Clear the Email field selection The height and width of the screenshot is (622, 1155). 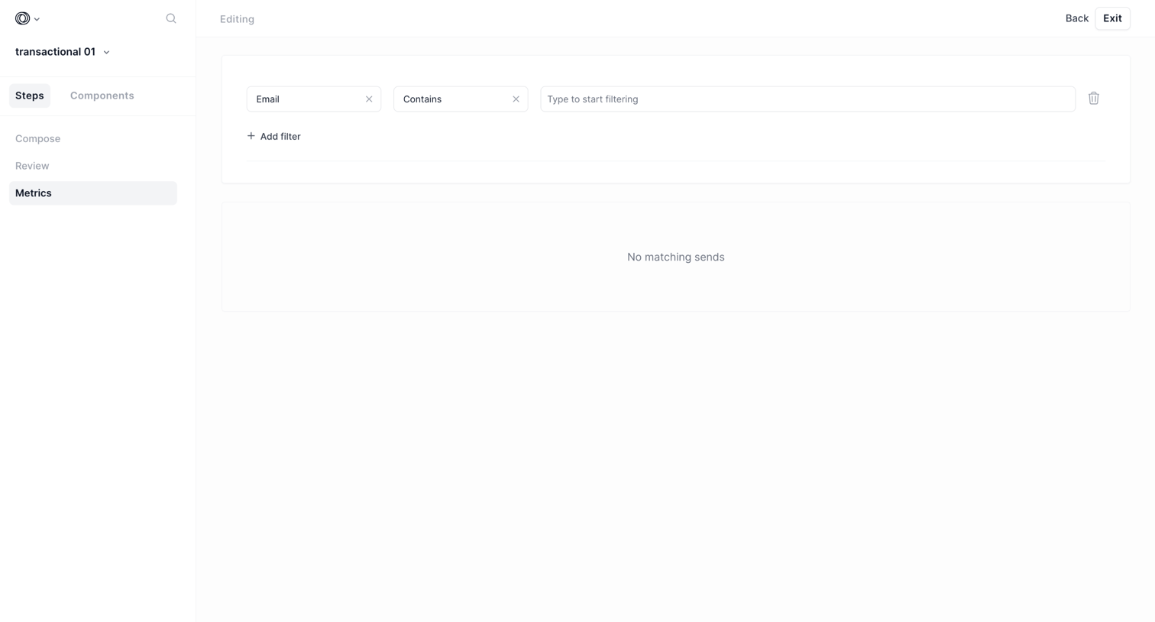(369, 99)
